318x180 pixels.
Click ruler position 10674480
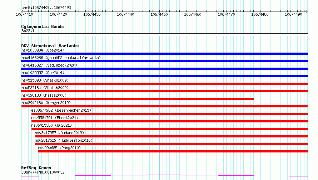(260, 14)
